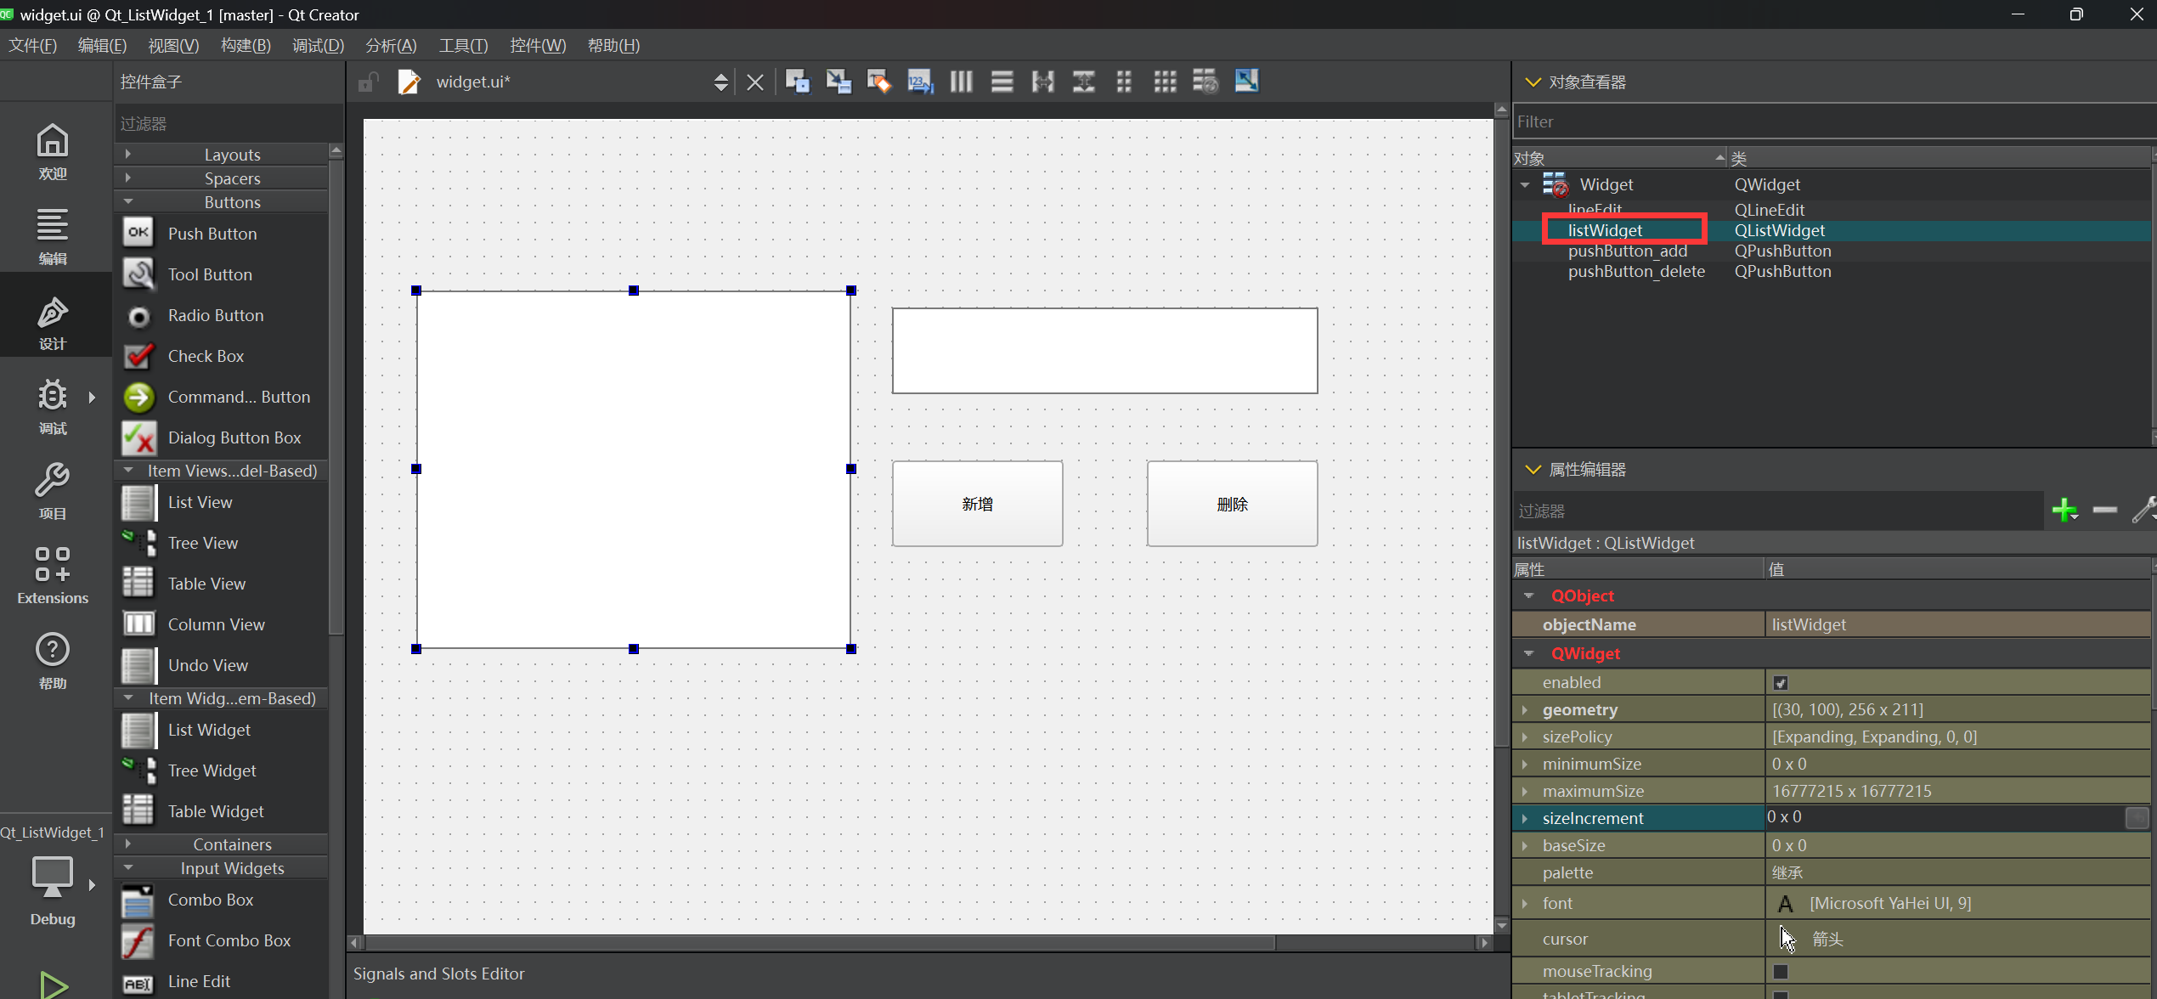Toggle the enabled property checkbox
This screenshot has height=999, width=2157.
[1781, 683]
